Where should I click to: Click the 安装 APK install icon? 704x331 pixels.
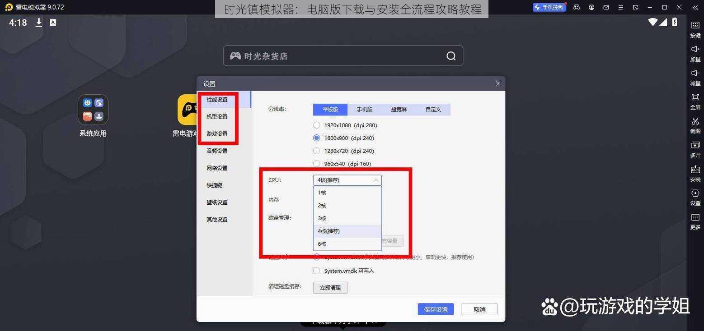point(695,169)
